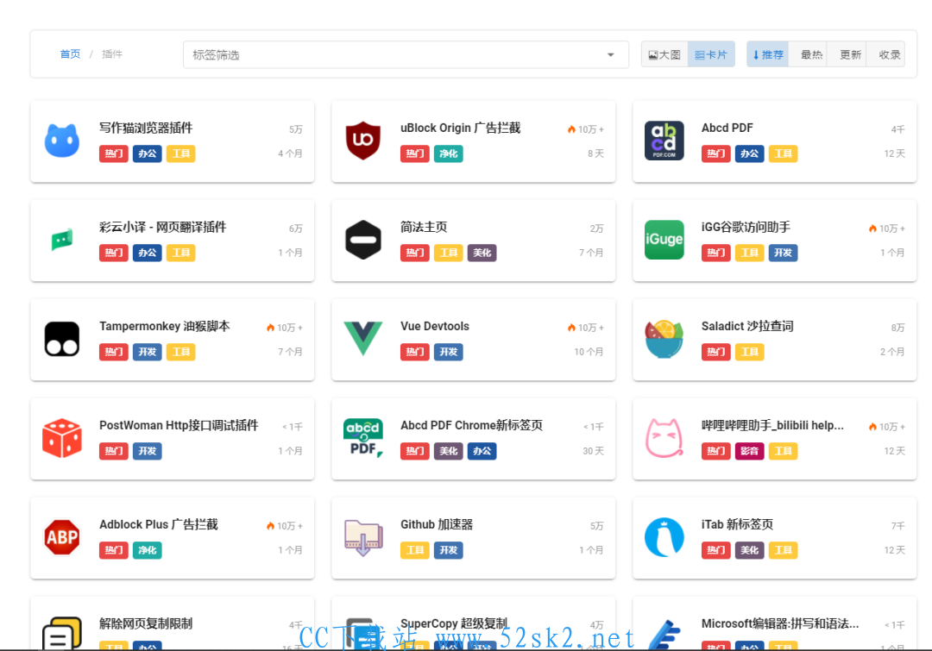Open the Vue Devtools title link

(434, 326)
